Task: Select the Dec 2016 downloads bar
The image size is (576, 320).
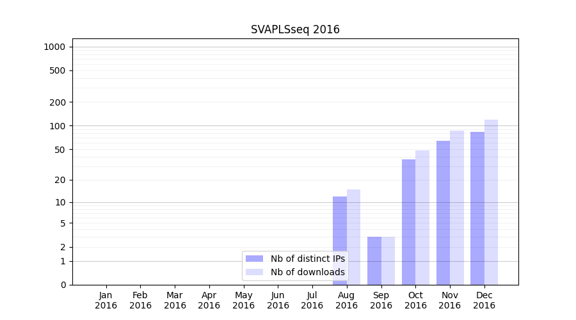Action: [491, 202]
